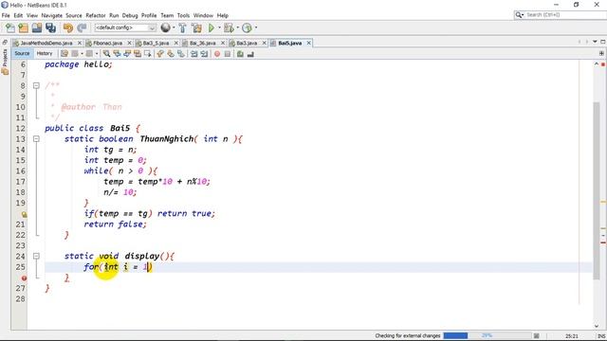Click the Checking for external changes progress bar
Image resolution: width=607 pixels, height=341 pixels.
[x=487, y=335]
